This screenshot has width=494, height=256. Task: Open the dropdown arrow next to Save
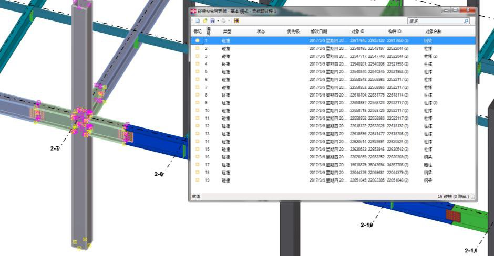(218, 21)
